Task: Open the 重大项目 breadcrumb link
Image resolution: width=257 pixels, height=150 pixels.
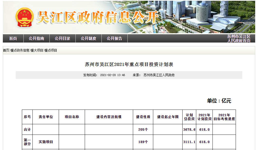Action: point(37,51)
